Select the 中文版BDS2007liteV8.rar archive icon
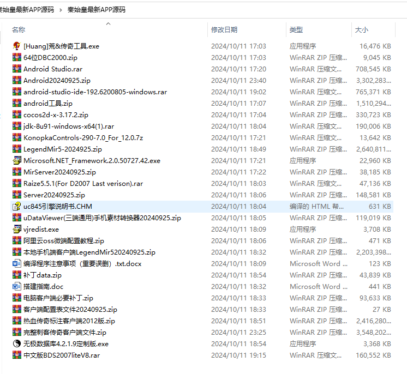 pos(17,355)
